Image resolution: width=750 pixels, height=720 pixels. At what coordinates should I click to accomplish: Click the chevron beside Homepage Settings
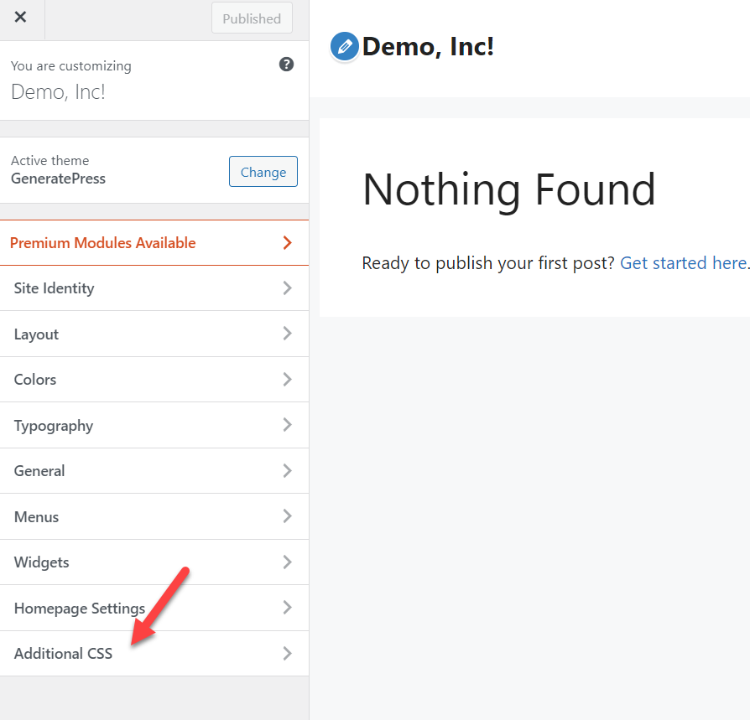click(x=287, y=607)
